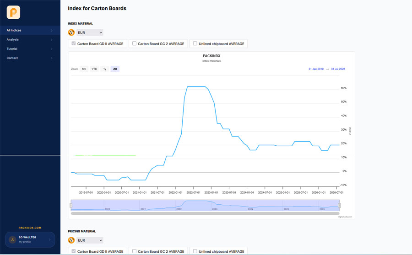The image size is (412, 255).
Task: Click the currency icon beside Index Material EUR
Action: [x=71, y=32]
